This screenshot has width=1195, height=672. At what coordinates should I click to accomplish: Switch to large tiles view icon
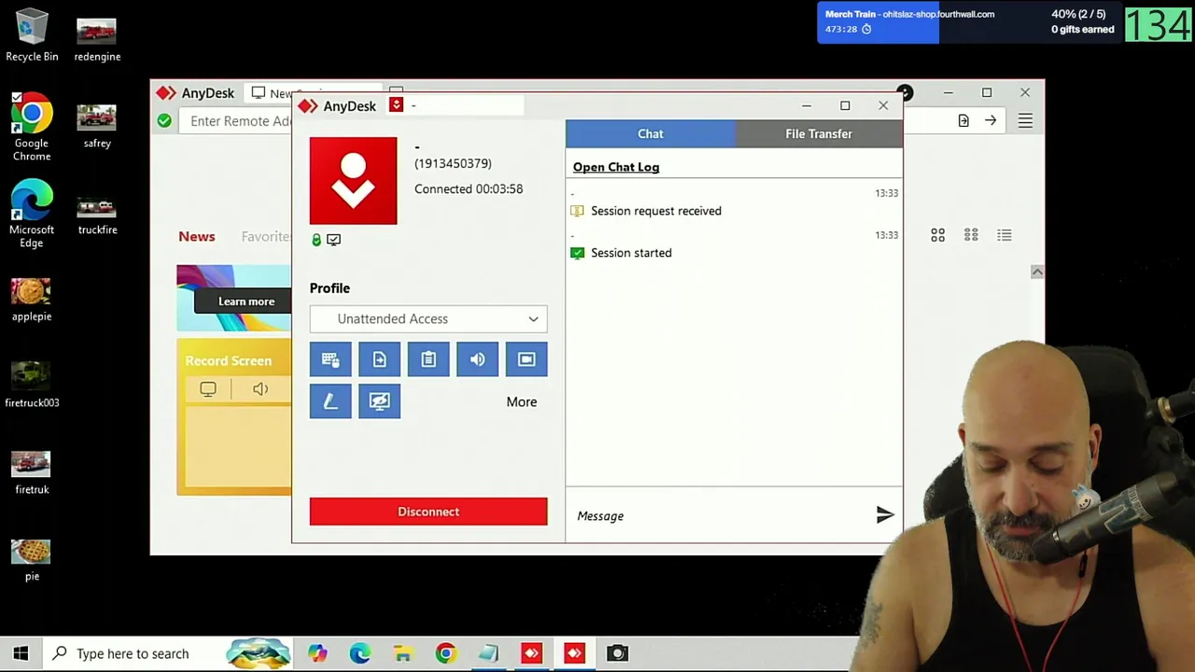[x=937, y=235]
